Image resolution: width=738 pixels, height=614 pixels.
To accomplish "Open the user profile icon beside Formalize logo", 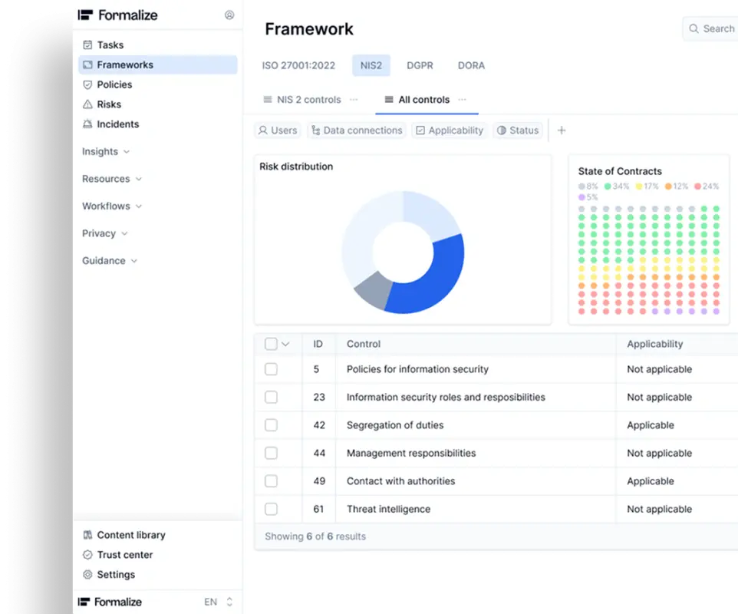I will click(x=229, y=15).
